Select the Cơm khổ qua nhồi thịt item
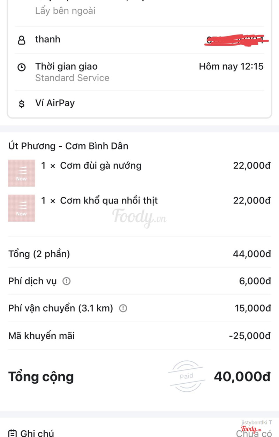This screenshot has height=437, width=279. point(109,201)
